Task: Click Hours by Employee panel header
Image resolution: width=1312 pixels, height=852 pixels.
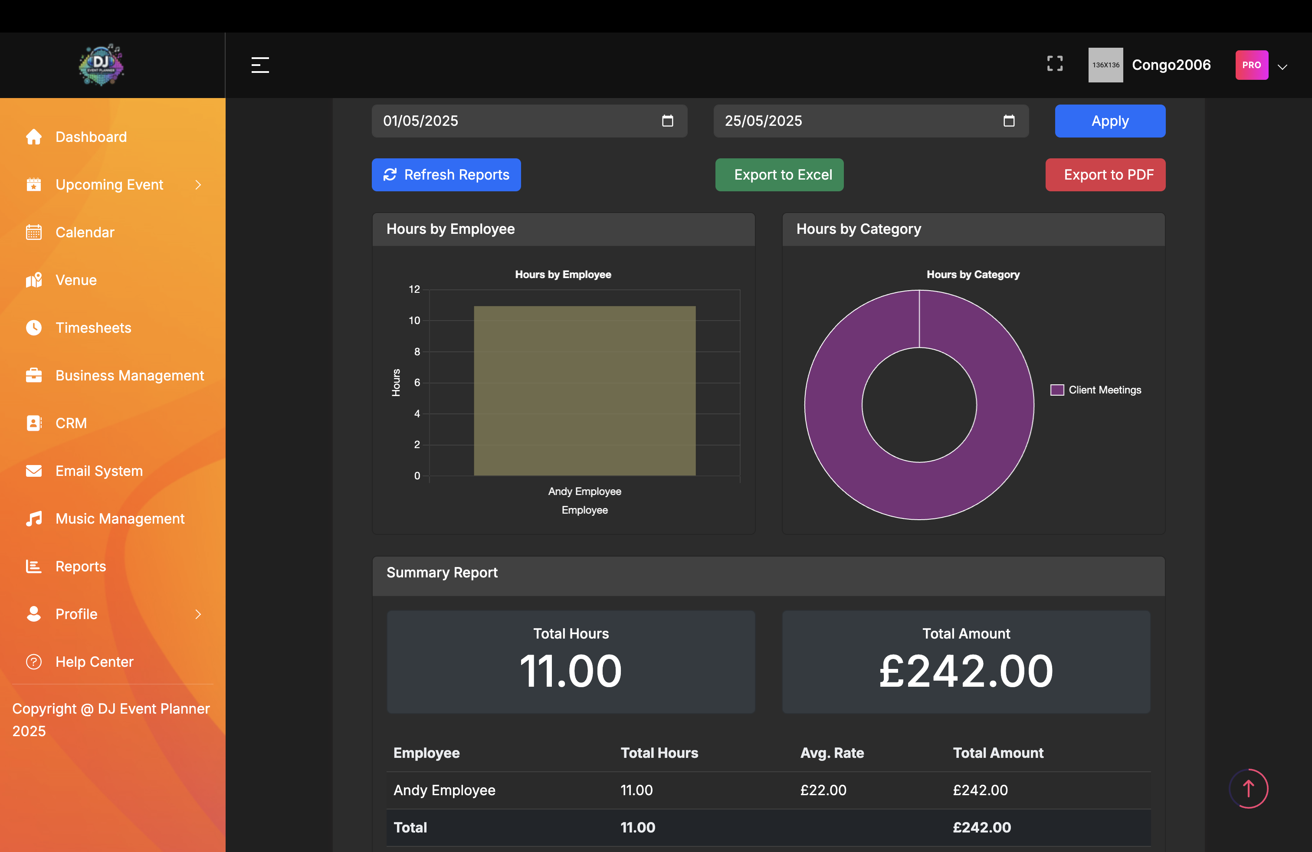Action: click(564, 229)
